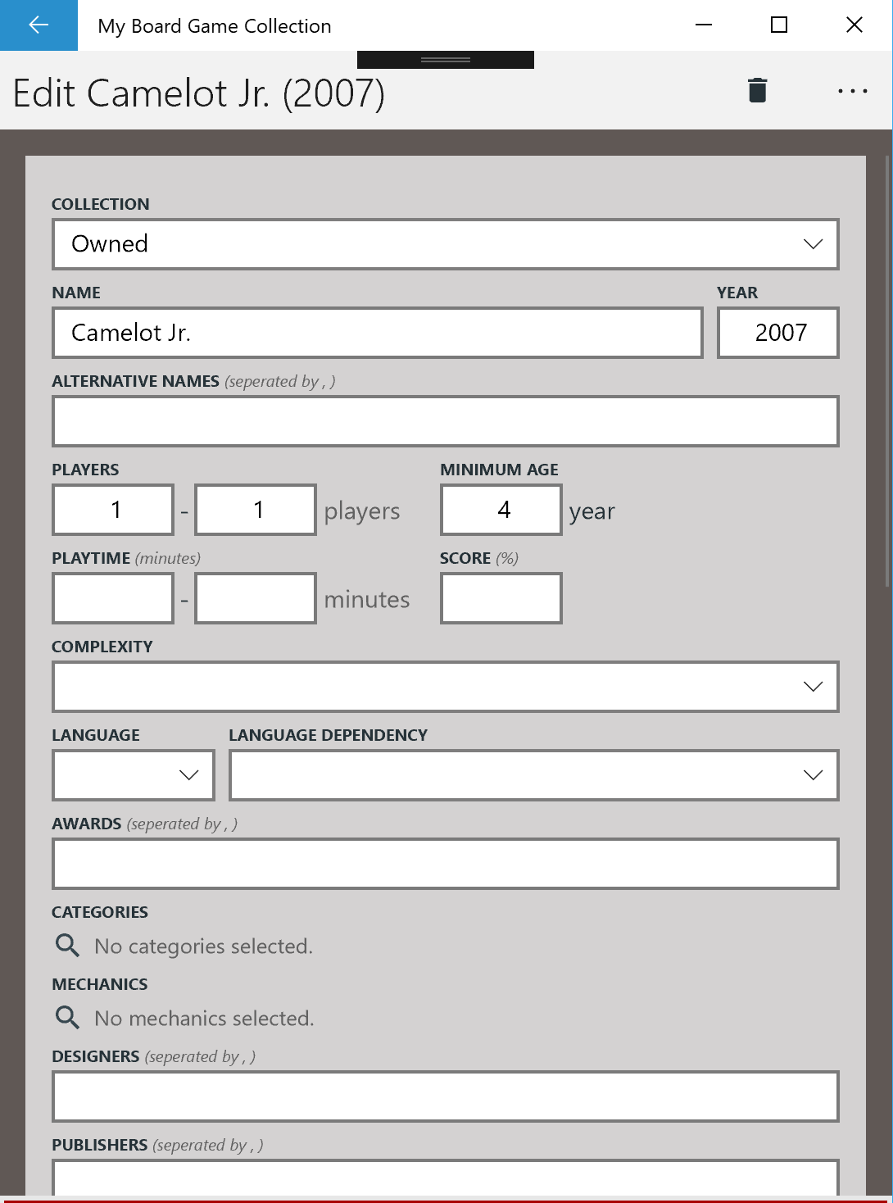The width and height of the screenshot is (893, 1203).
Task: Open the categories search magnifier
Action: 67,946
